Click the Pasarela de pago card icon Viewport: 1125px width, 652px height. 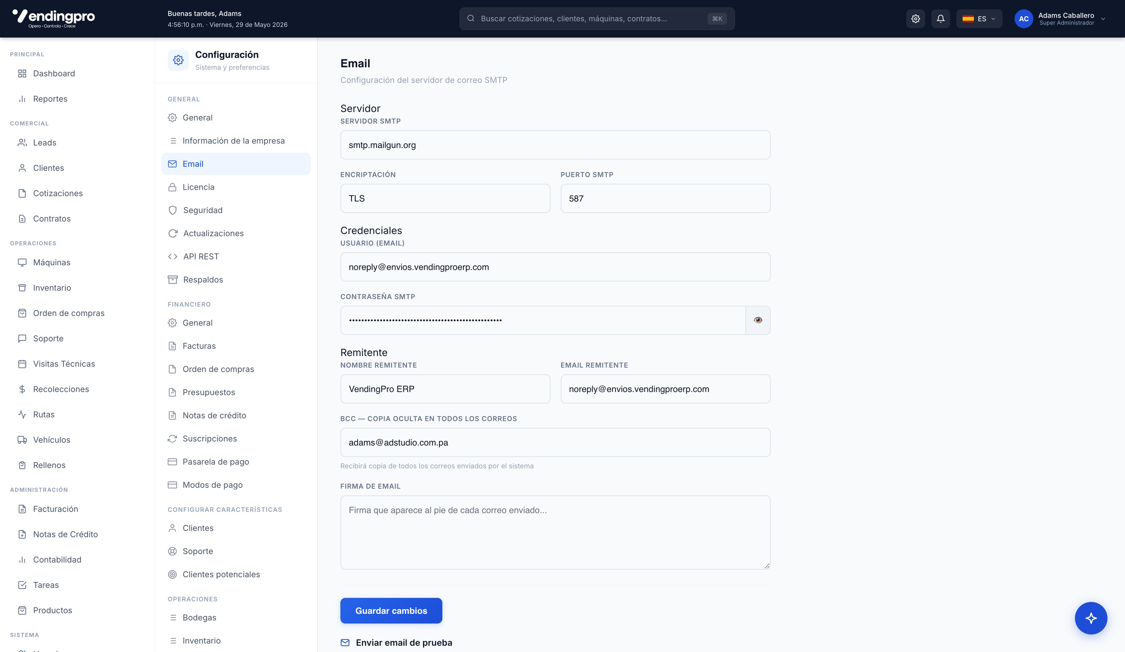point(172,462)
